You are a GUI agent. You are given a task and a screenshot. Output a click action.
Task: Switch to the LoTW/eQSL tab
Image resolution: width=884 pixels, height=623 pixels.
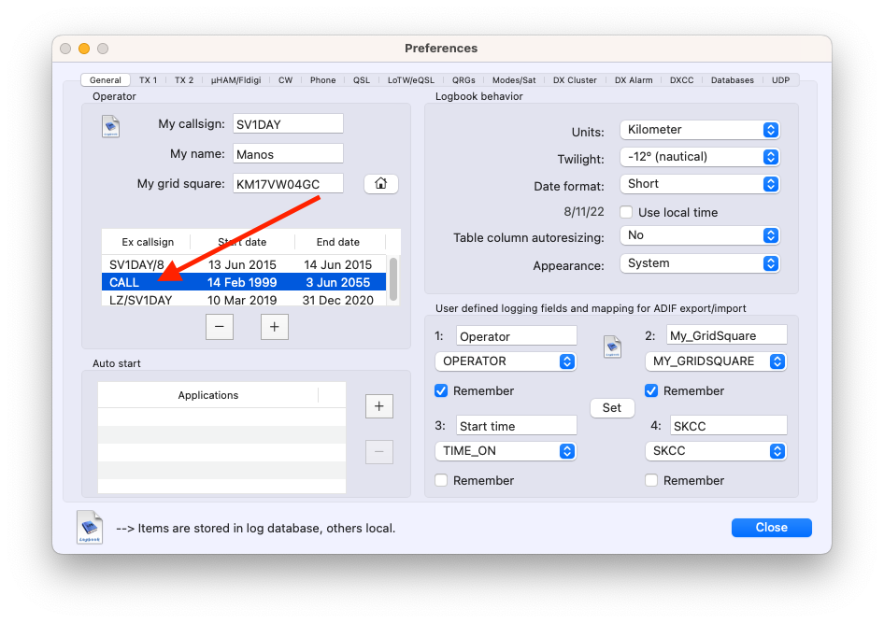tap(411, 80)
